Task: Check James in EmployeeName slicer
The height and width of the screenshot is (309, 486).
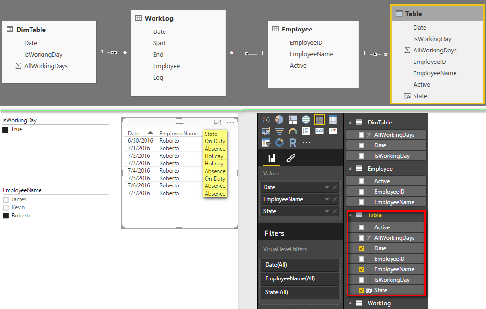Action: (6, 200)
